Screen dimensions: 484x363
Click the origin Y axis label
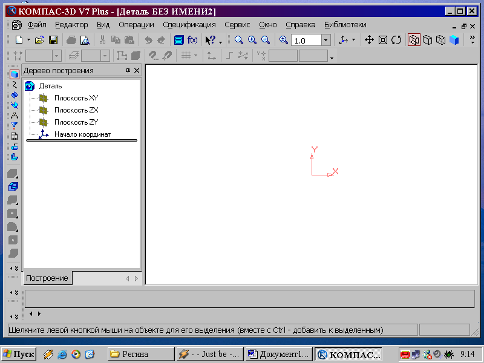click(x=315, y=149)
